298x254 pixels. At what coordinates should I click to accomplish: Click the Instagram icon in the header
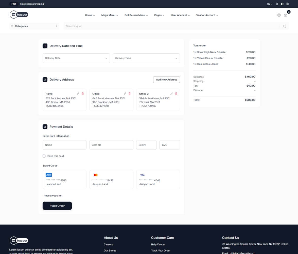click(x=287, y=4)
